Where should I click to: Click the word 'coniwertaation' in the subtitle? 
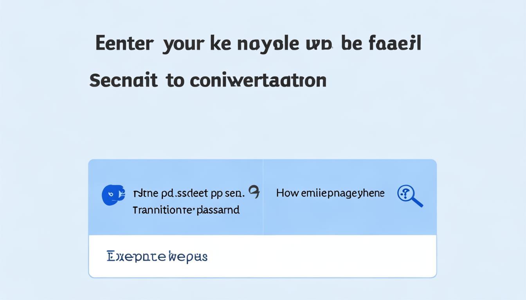click(258, 80)
